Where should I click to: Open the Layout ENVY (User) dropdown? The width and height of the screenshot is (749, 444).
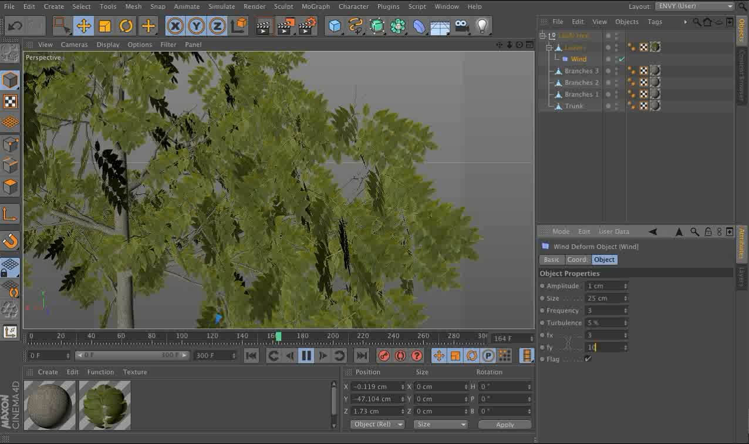(695, 6)
